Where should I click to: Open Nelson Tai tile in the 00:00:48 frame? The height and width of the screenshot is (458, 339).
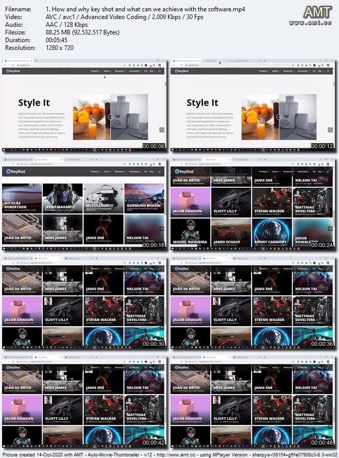pos(313,379)
